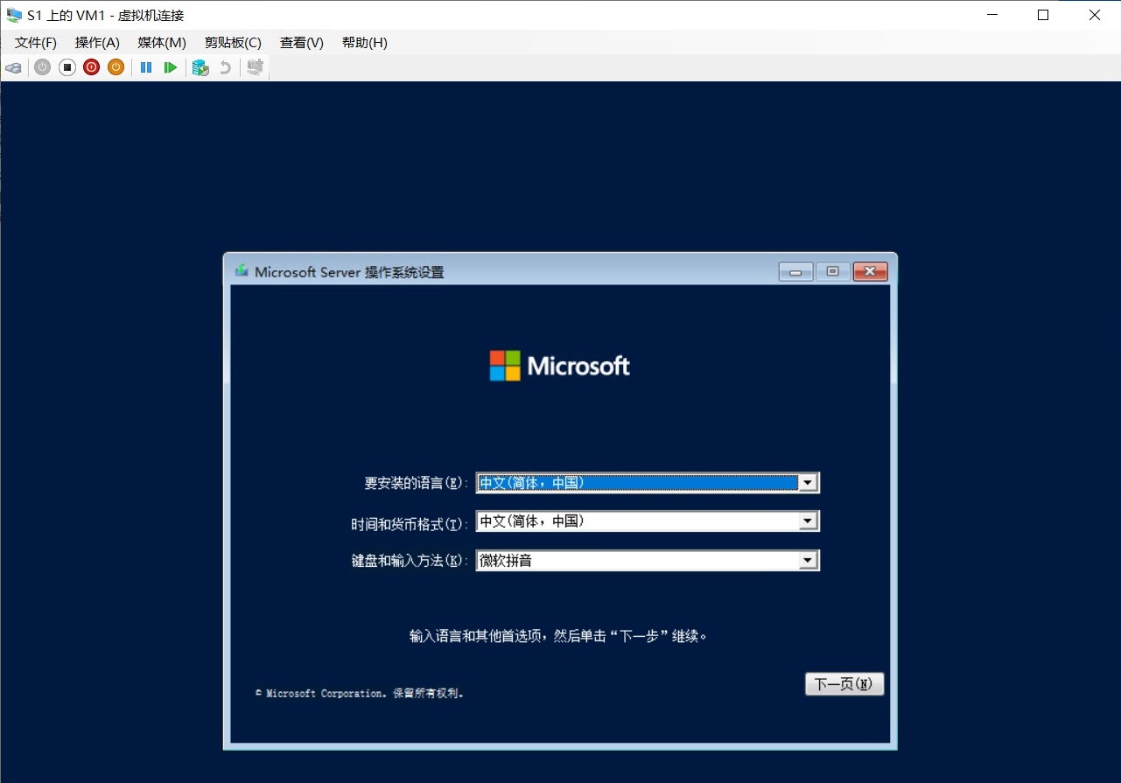Screen dimensions: 1121x783
Task: Click the label 时间和货币格式(T):
Action: click(410, 524)
